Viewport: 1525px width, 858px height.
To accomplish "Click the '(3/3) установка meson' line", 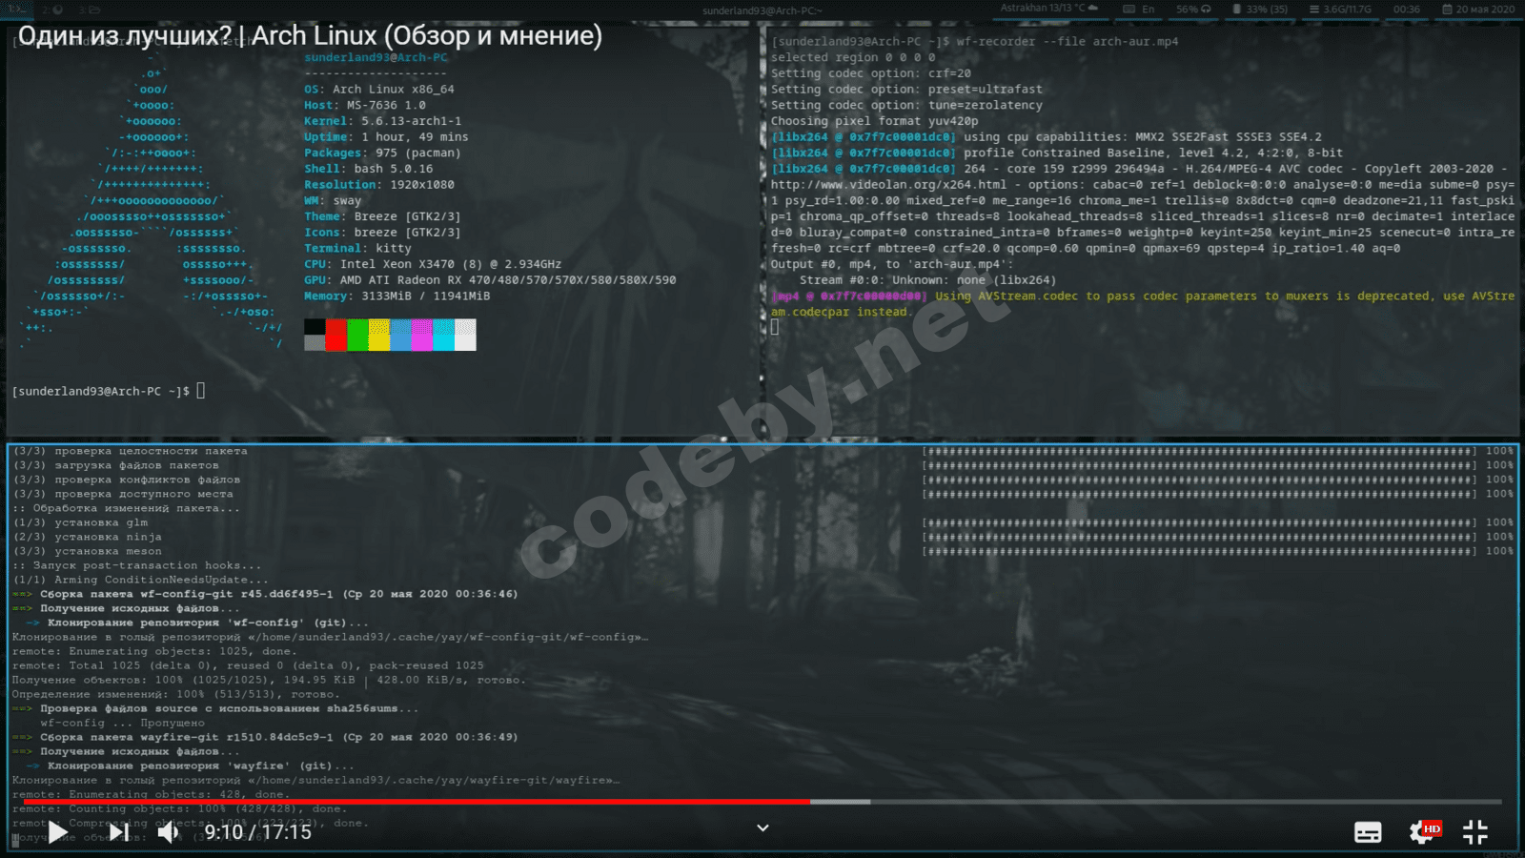I will click(x=87, y=551).
